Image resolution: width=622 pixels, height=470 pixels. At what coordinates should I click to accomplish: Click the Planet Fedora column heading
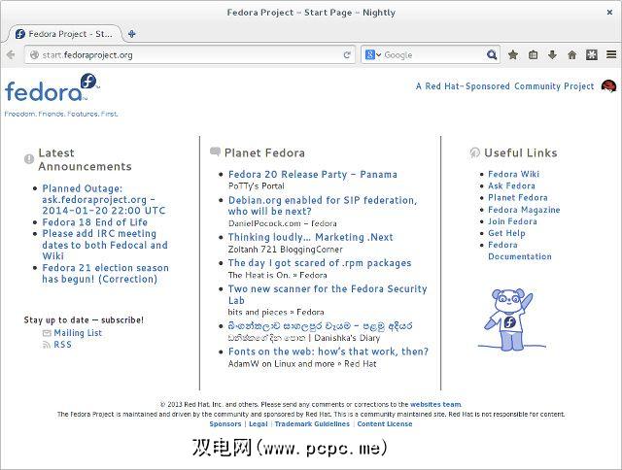point(264,153)
